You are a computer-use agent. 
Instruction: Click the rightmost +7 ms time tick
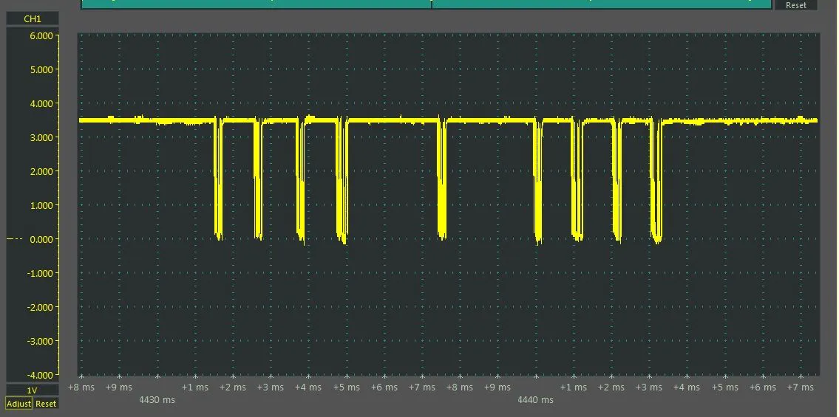click(800, 387)
